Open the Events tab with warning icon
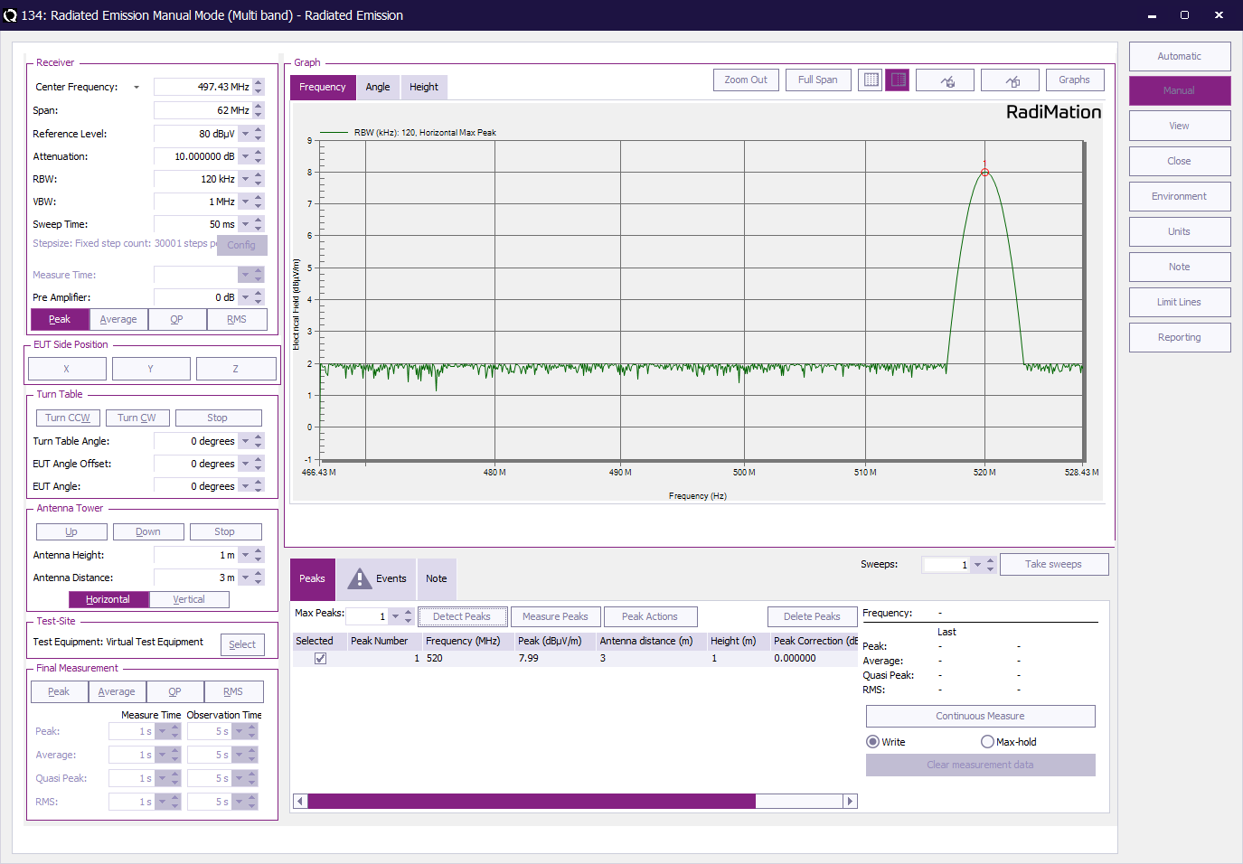1243x864 pixels. 377,578
